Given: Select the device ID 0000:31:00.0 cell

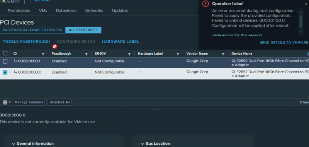Looking at the screenshot, I should tap(30, 72).
